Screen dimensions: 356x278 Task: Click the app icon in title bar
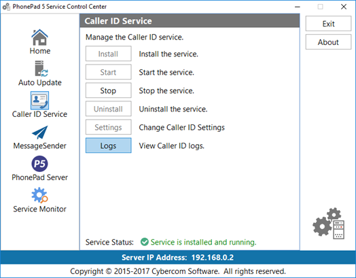[6, 7]
